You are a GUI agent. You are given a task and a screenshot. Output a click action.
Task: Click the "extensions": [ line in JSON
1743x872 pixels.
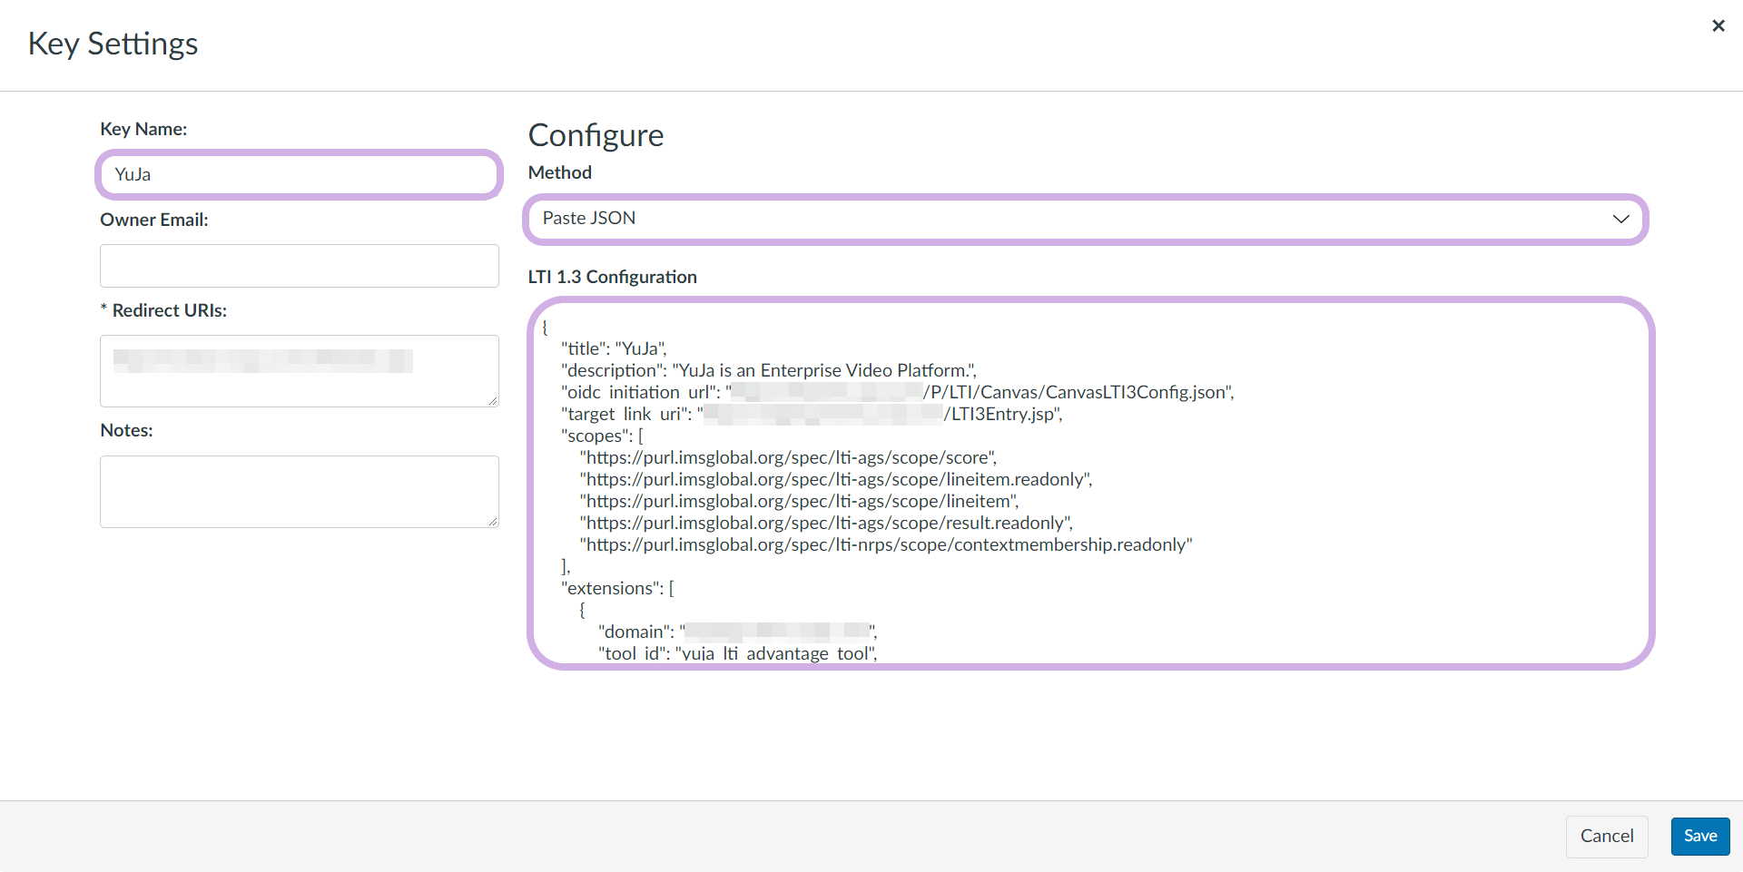point(617,588)
